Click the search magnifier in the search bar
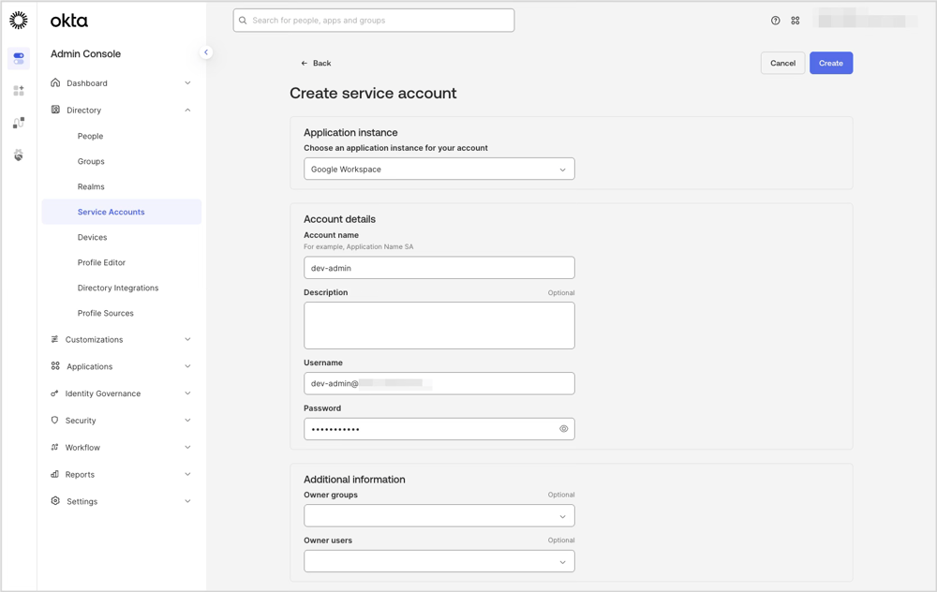This screenshot has height=592, width=937. (x=242, y=20)
